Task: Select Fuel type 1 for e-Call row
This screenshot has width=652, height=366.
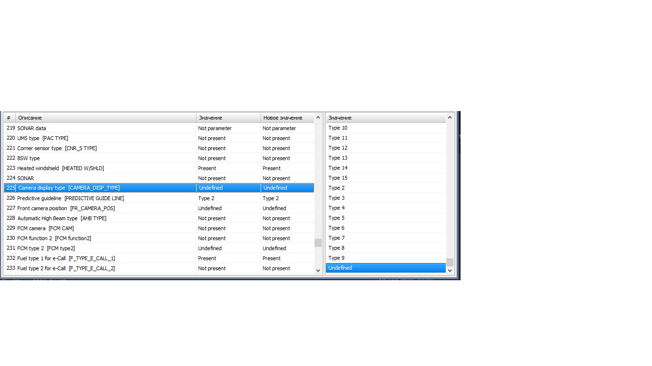Action: coord(66,258)
